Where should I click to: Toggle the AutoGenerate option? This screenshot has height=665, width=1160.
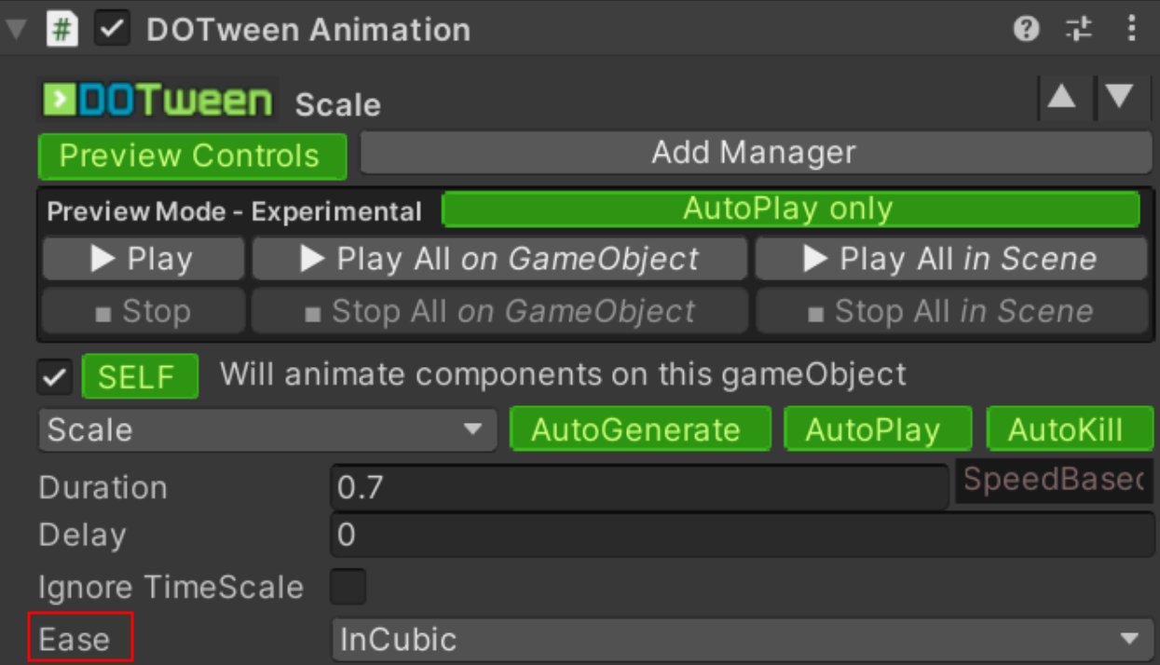(x=640, y=429)
